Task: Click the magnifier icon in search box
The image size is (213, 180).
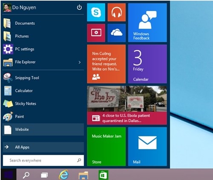Action: 79,160
